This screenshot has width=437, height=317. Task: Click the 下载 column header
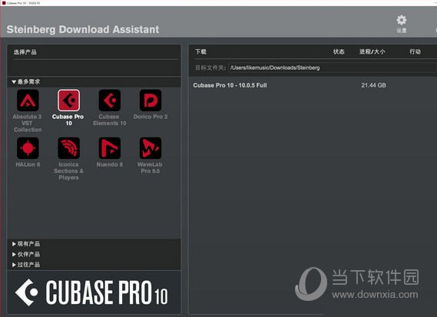pos(200,51)
